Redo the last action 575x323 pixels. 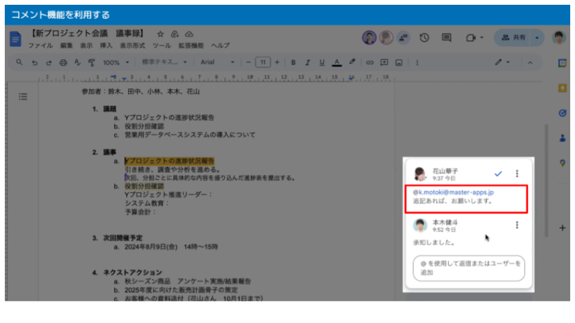pyautogui.click(x=49, y=63)
